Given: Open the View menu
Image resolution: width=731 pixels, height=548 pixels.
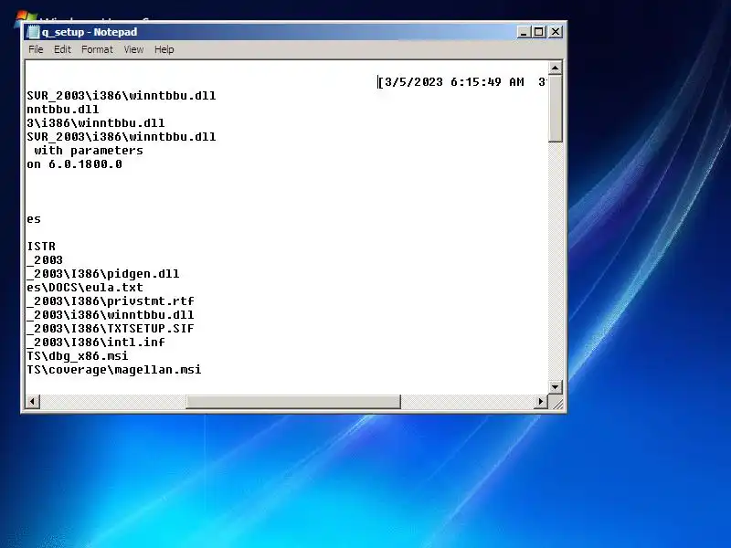Looking at the screenshot, I should point(133,49).
